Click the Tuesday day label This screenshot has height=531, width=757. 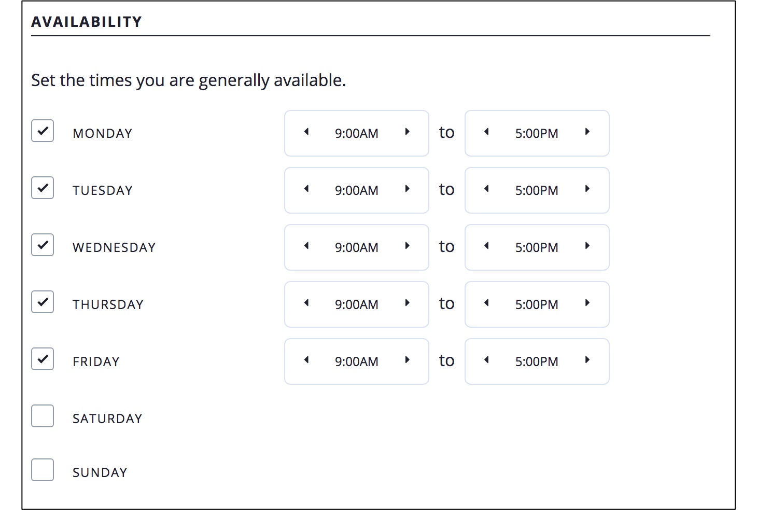pos(103,191)
